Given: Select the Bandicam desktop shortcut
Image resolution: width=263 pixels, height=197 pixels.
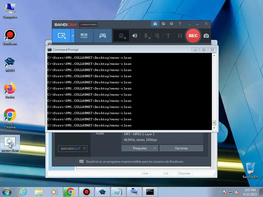Looking at the screenshot, I should tap(10, 37).
